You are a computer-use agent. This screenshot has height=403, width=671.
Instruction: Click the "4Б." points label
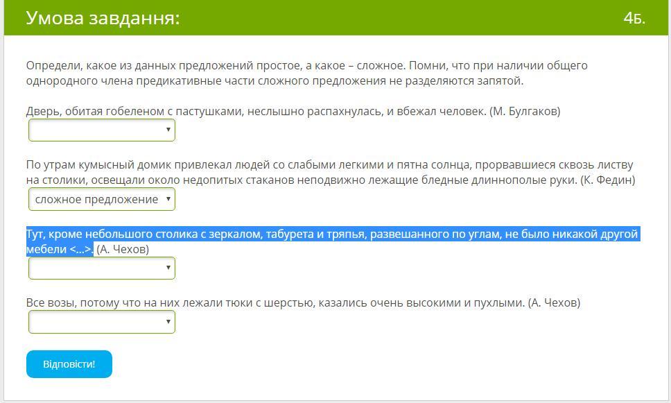pos(634,19)
